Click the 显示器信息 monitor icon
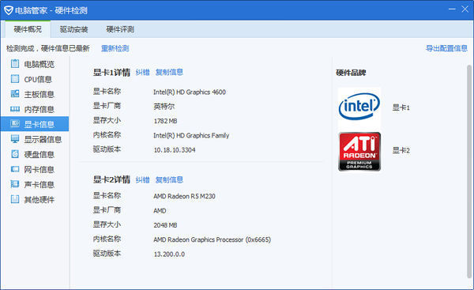474x290 pixels. click(15, 139)
